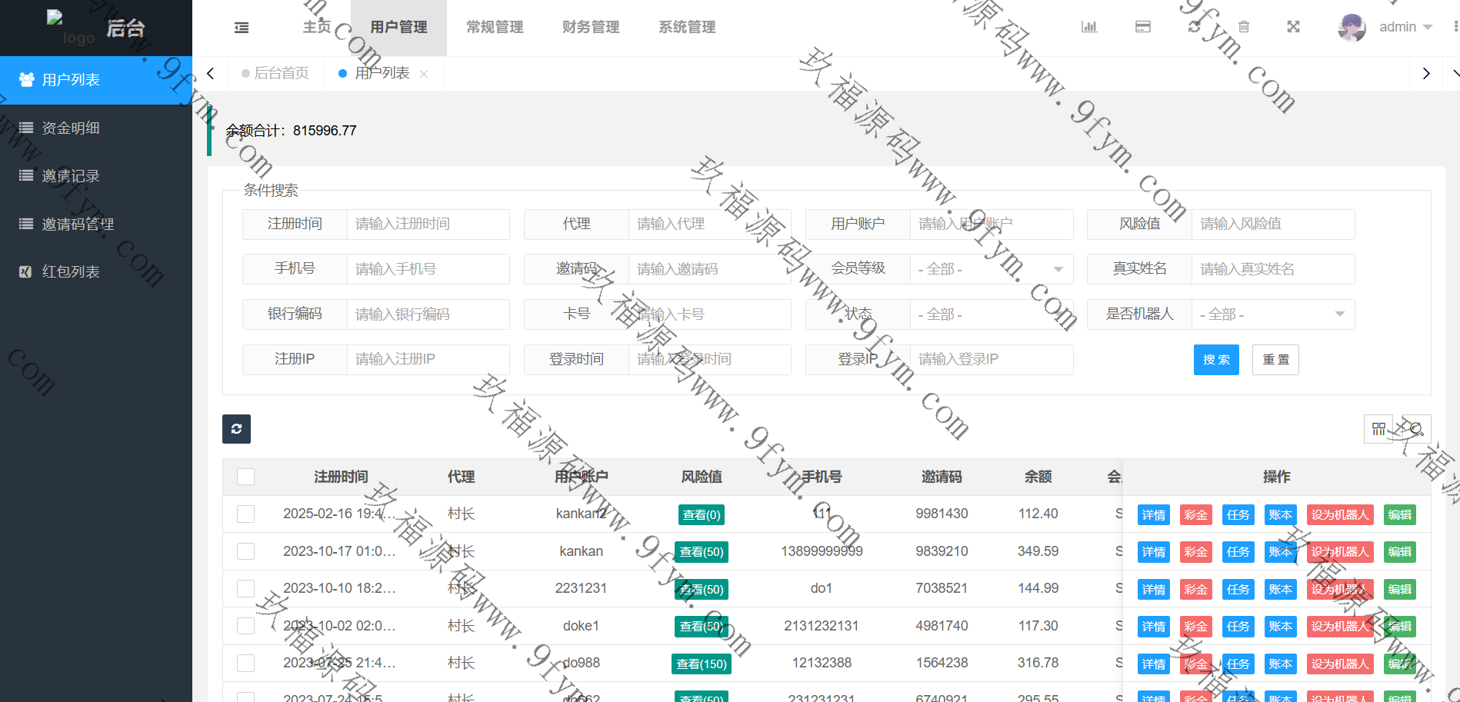Collapse sidebar with the hamburger menu icon

242,28
